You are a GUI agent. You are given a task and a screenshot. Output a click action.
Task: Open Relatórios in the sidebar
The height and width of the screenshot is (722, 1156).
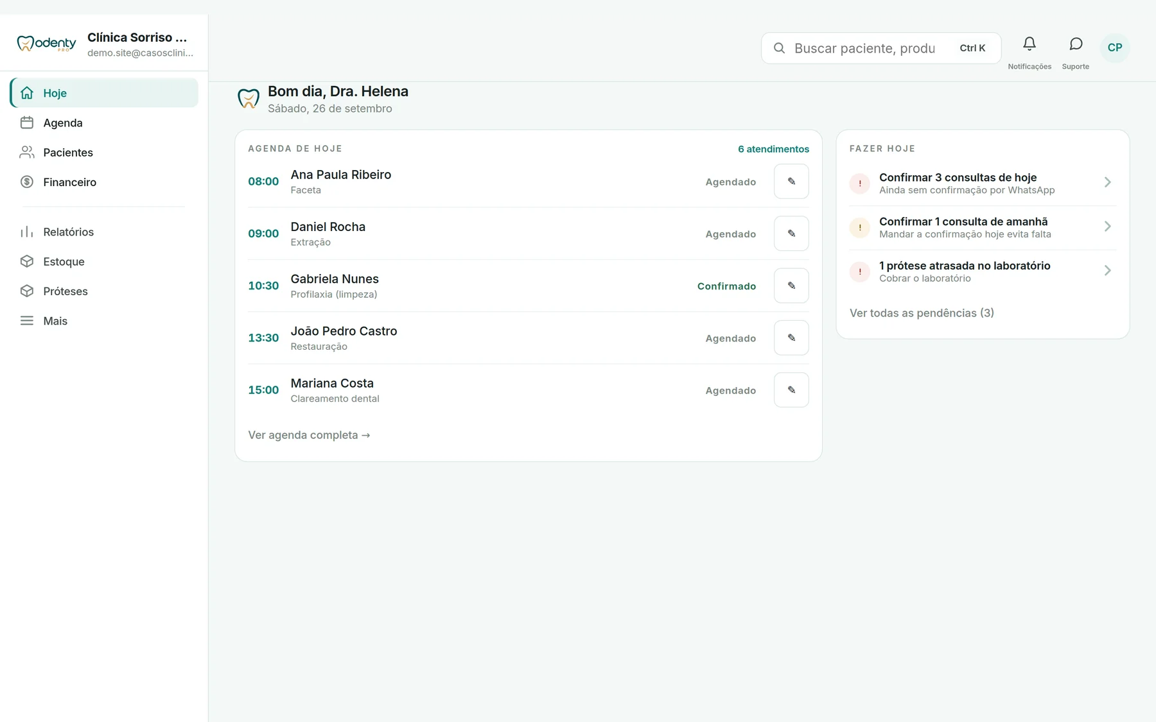[x=104, y=232]
